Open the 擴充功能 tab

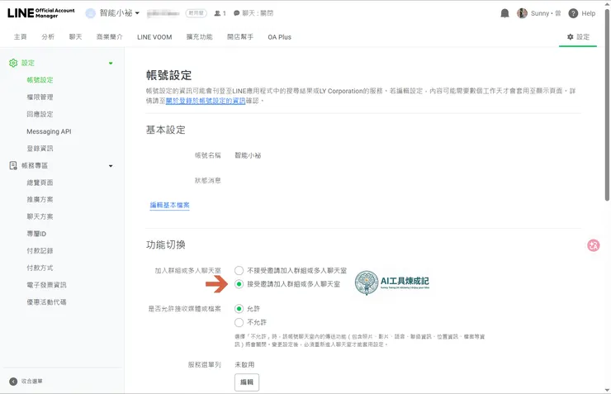tap(200, 36)
